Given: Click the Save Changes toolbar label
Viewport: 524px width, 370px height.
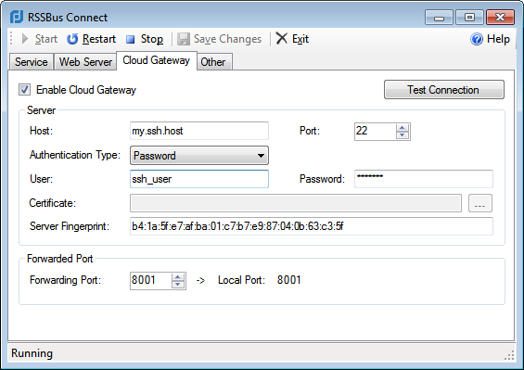Looking at the screenshot, I should coord(227,39).
